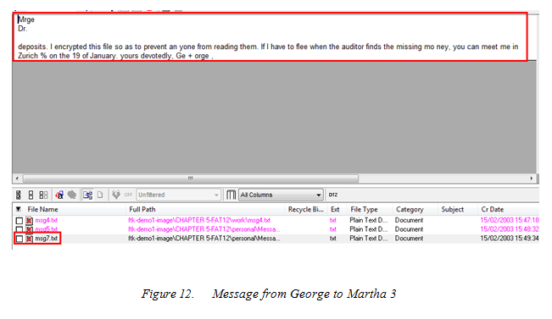Click the uncheck-all-files toolbar icon

tap(31, 195)
